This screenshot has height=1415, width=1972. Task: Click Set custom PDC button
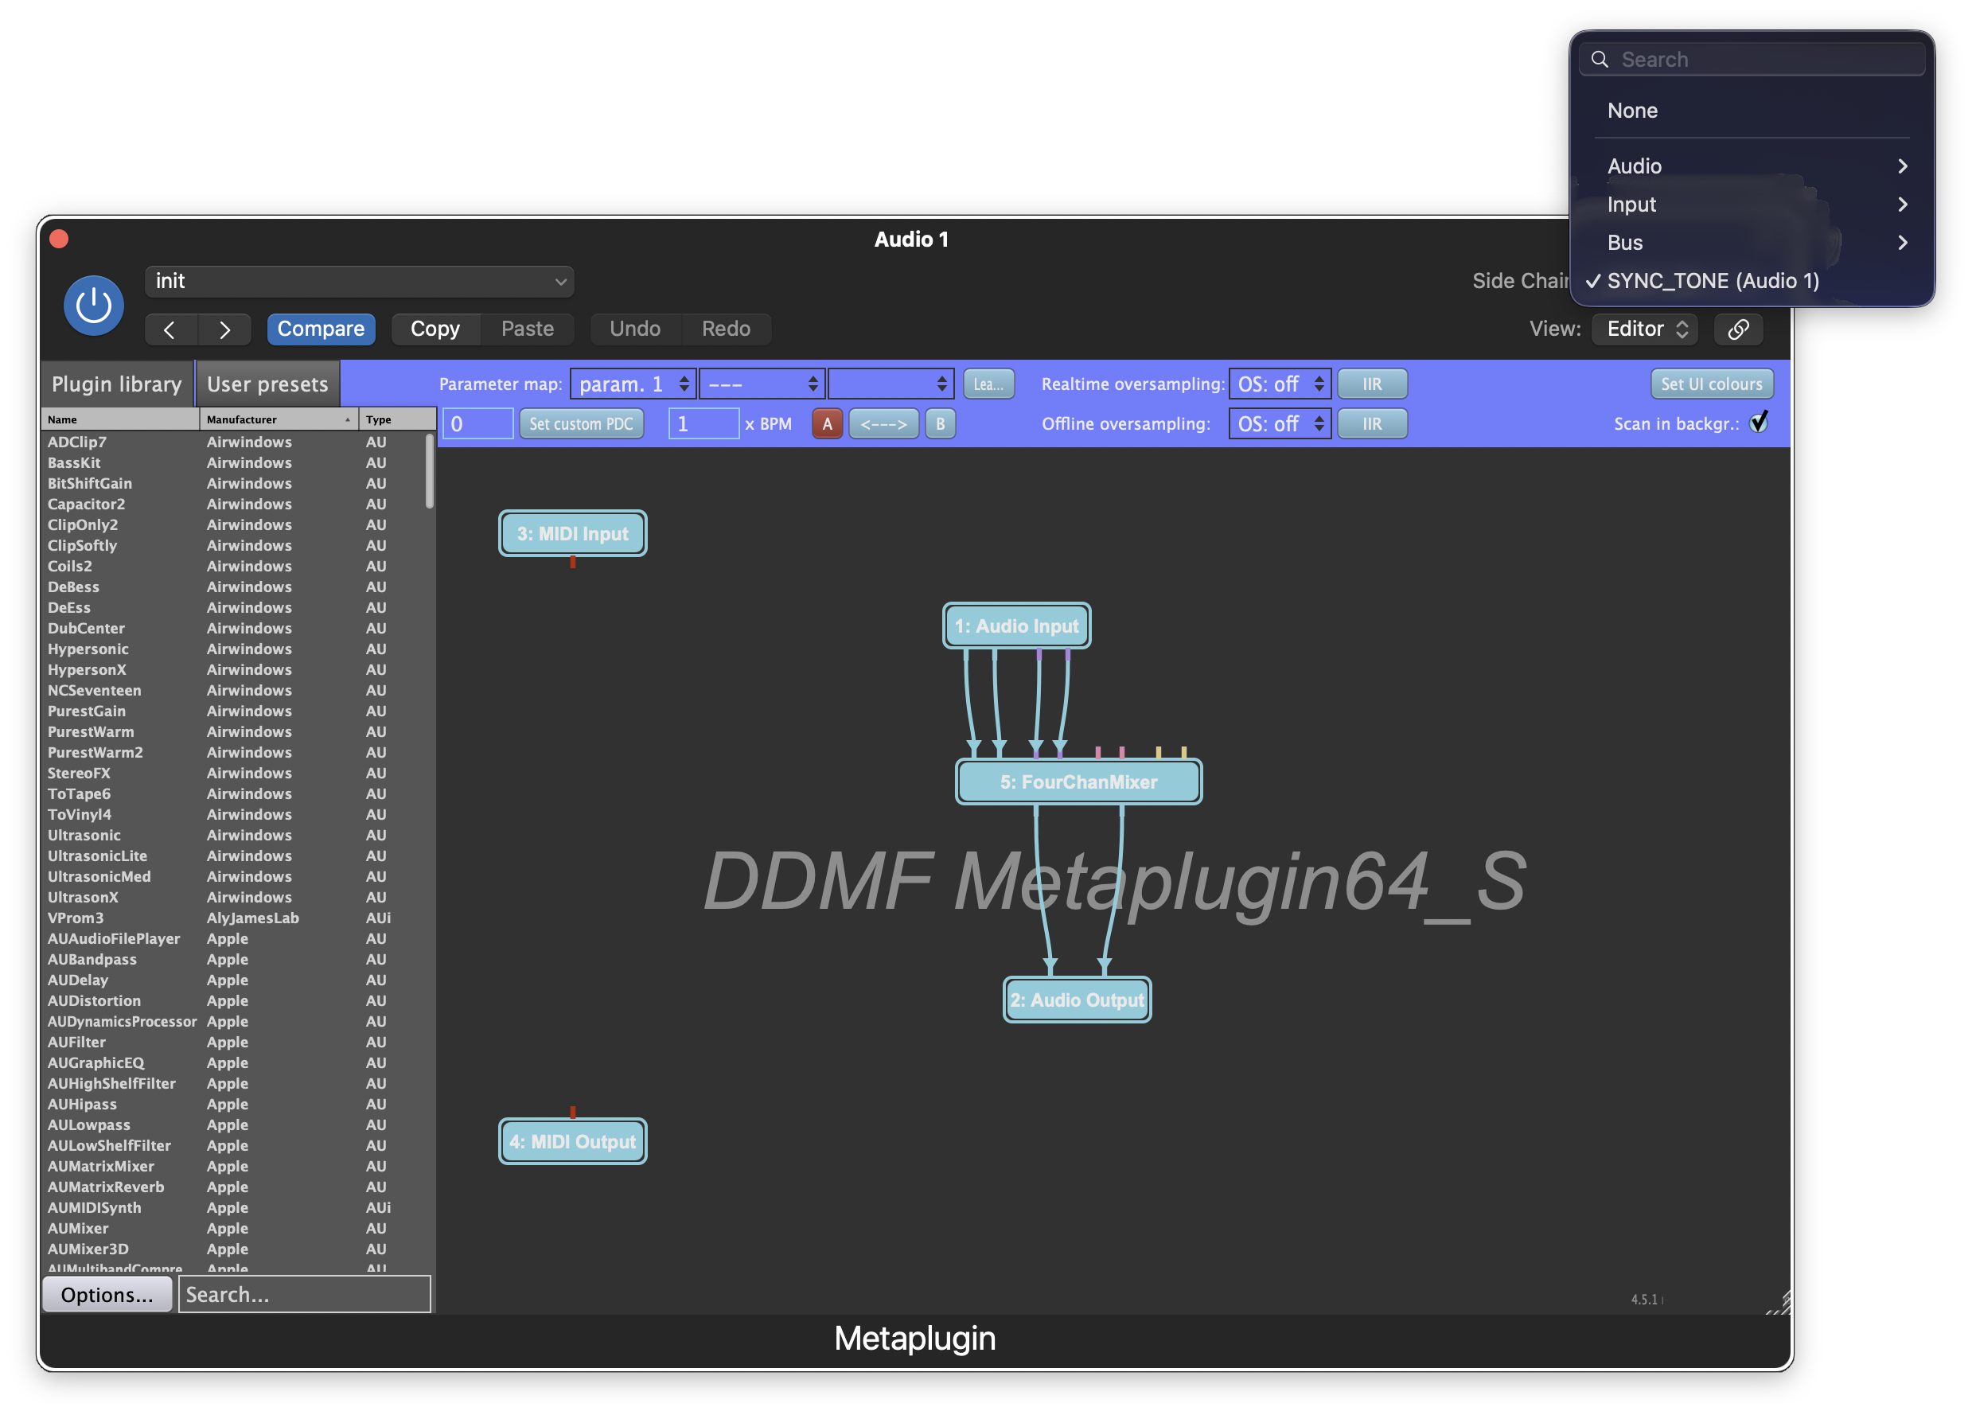pyautogui.click(x=581, y=423)
